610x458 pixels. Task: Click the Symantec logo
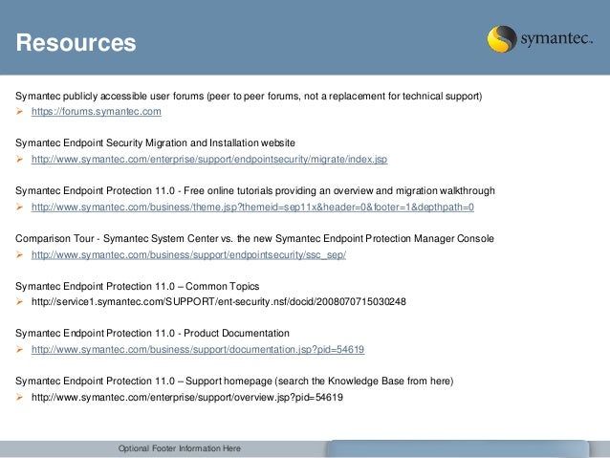(540, 39)
